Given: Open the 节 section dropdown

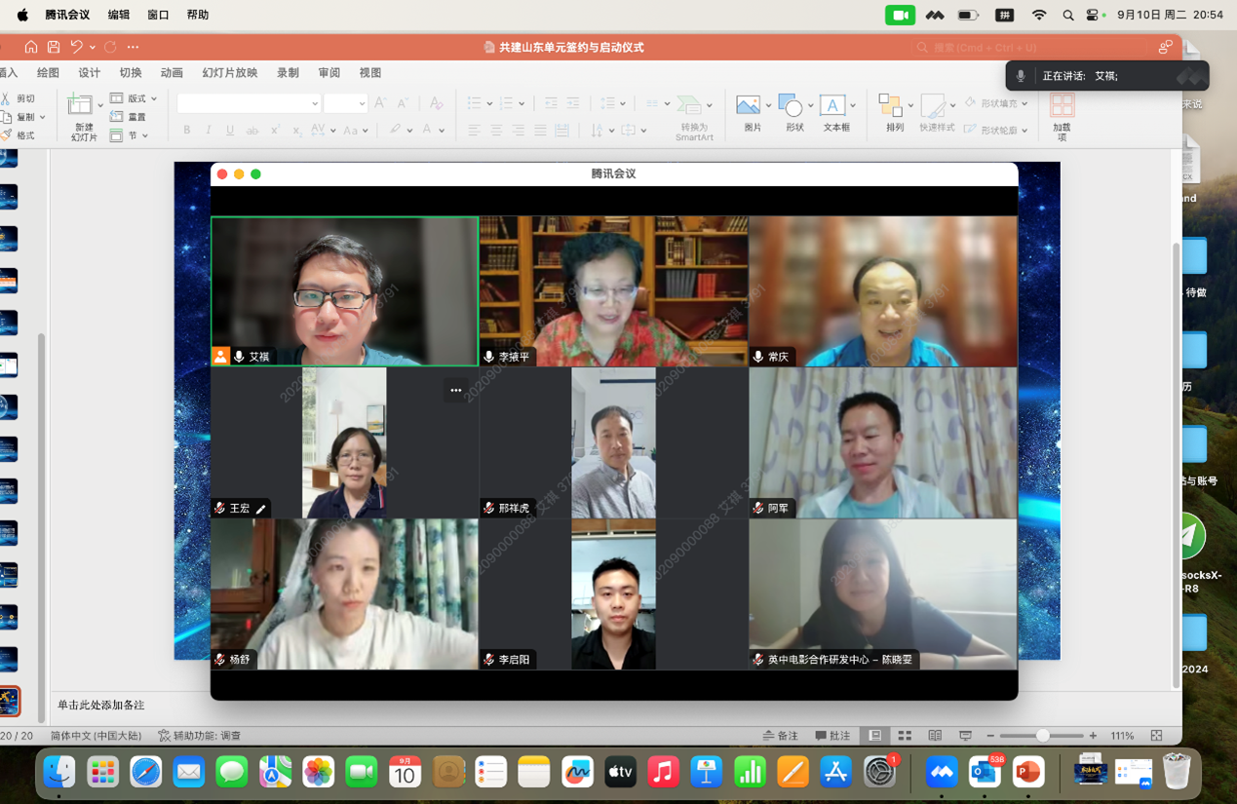Looking at the screenshot, I should click(x=145, y=135).
